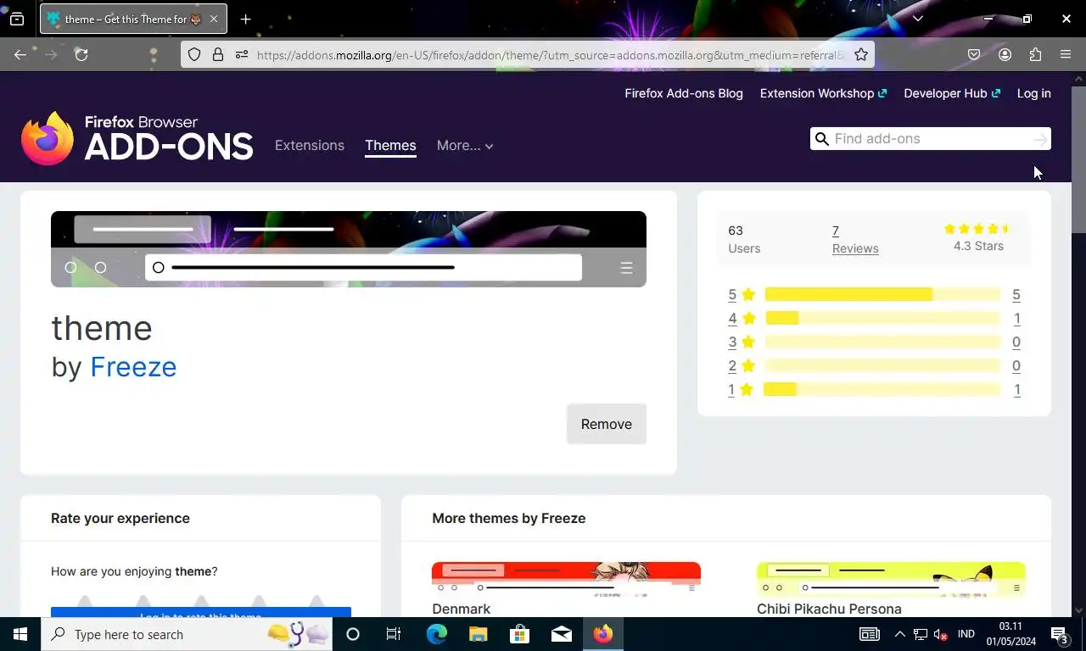Close the theme browser tab
Viewport: 1086px width, 651px height.
tap(213, 19)
